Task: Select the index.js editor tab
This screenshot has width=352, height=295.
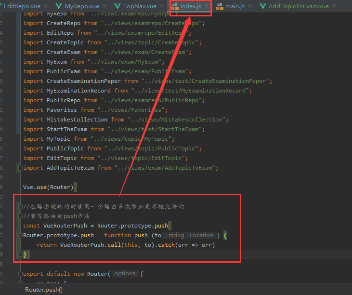Action: (191, 6)
